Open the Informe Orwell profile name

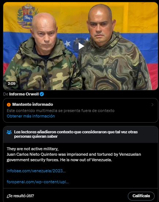[x=24, y=94]
